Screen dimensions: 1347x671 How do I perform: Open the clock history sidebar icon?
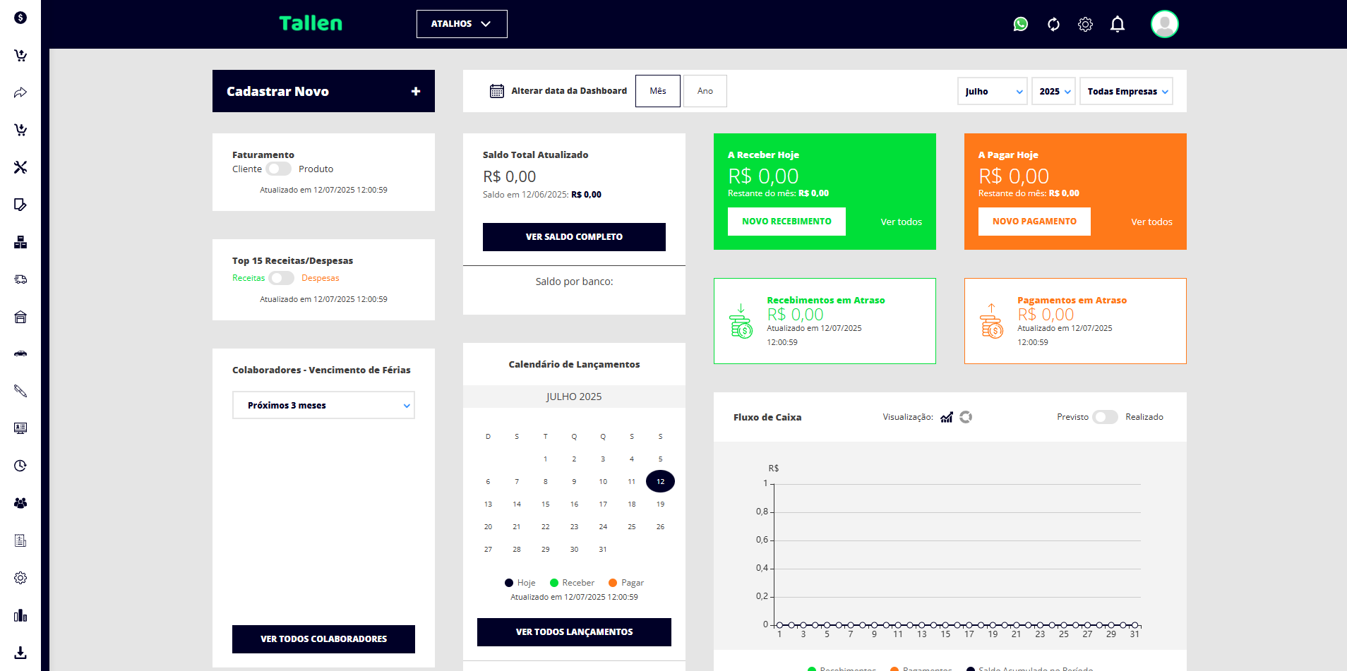[x=20, y=466]
